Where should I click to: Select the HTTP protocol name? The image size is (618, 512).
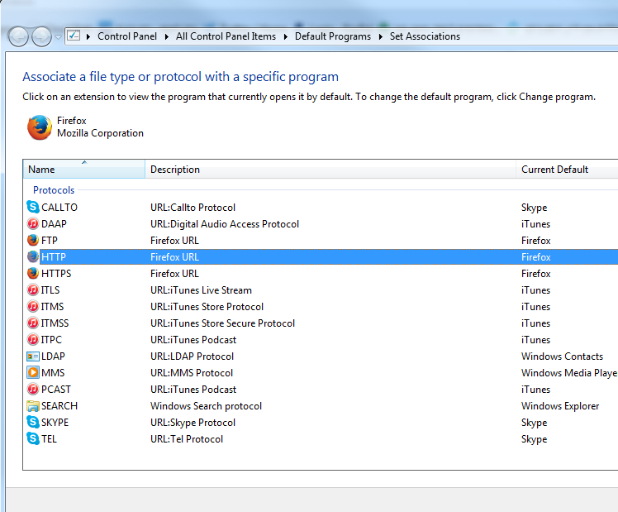54,256
